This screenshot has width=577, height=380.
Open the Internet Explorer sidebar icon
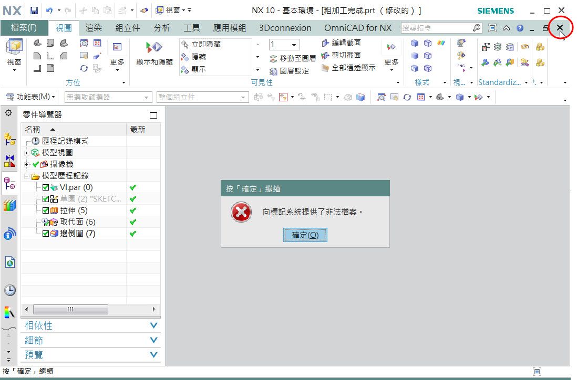9,262
